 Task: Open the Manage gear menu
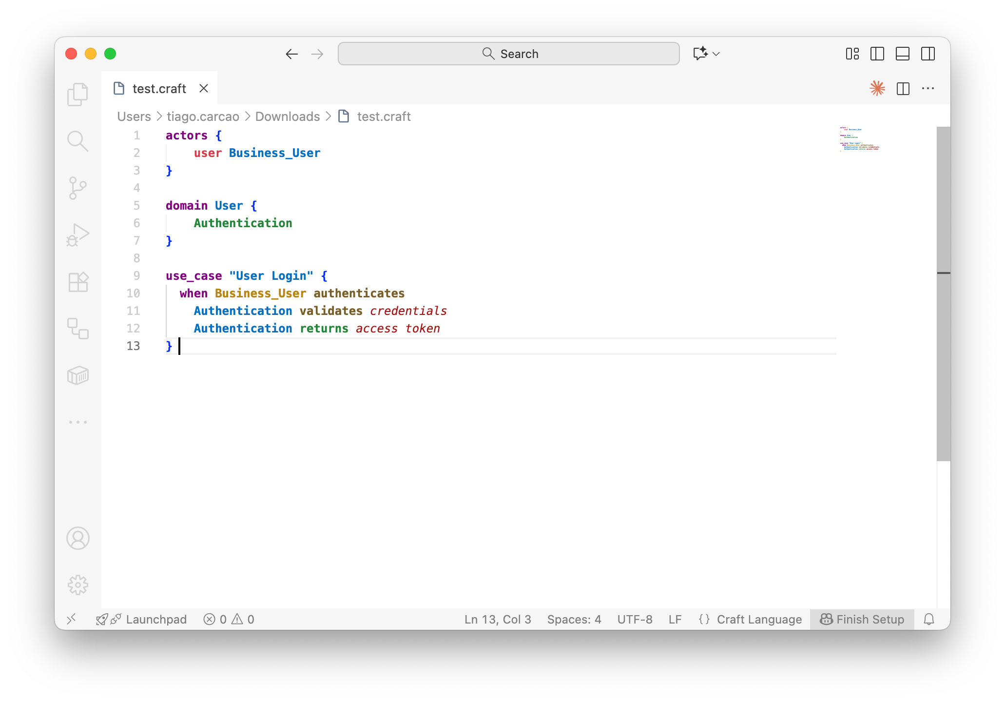pos(78,585)
